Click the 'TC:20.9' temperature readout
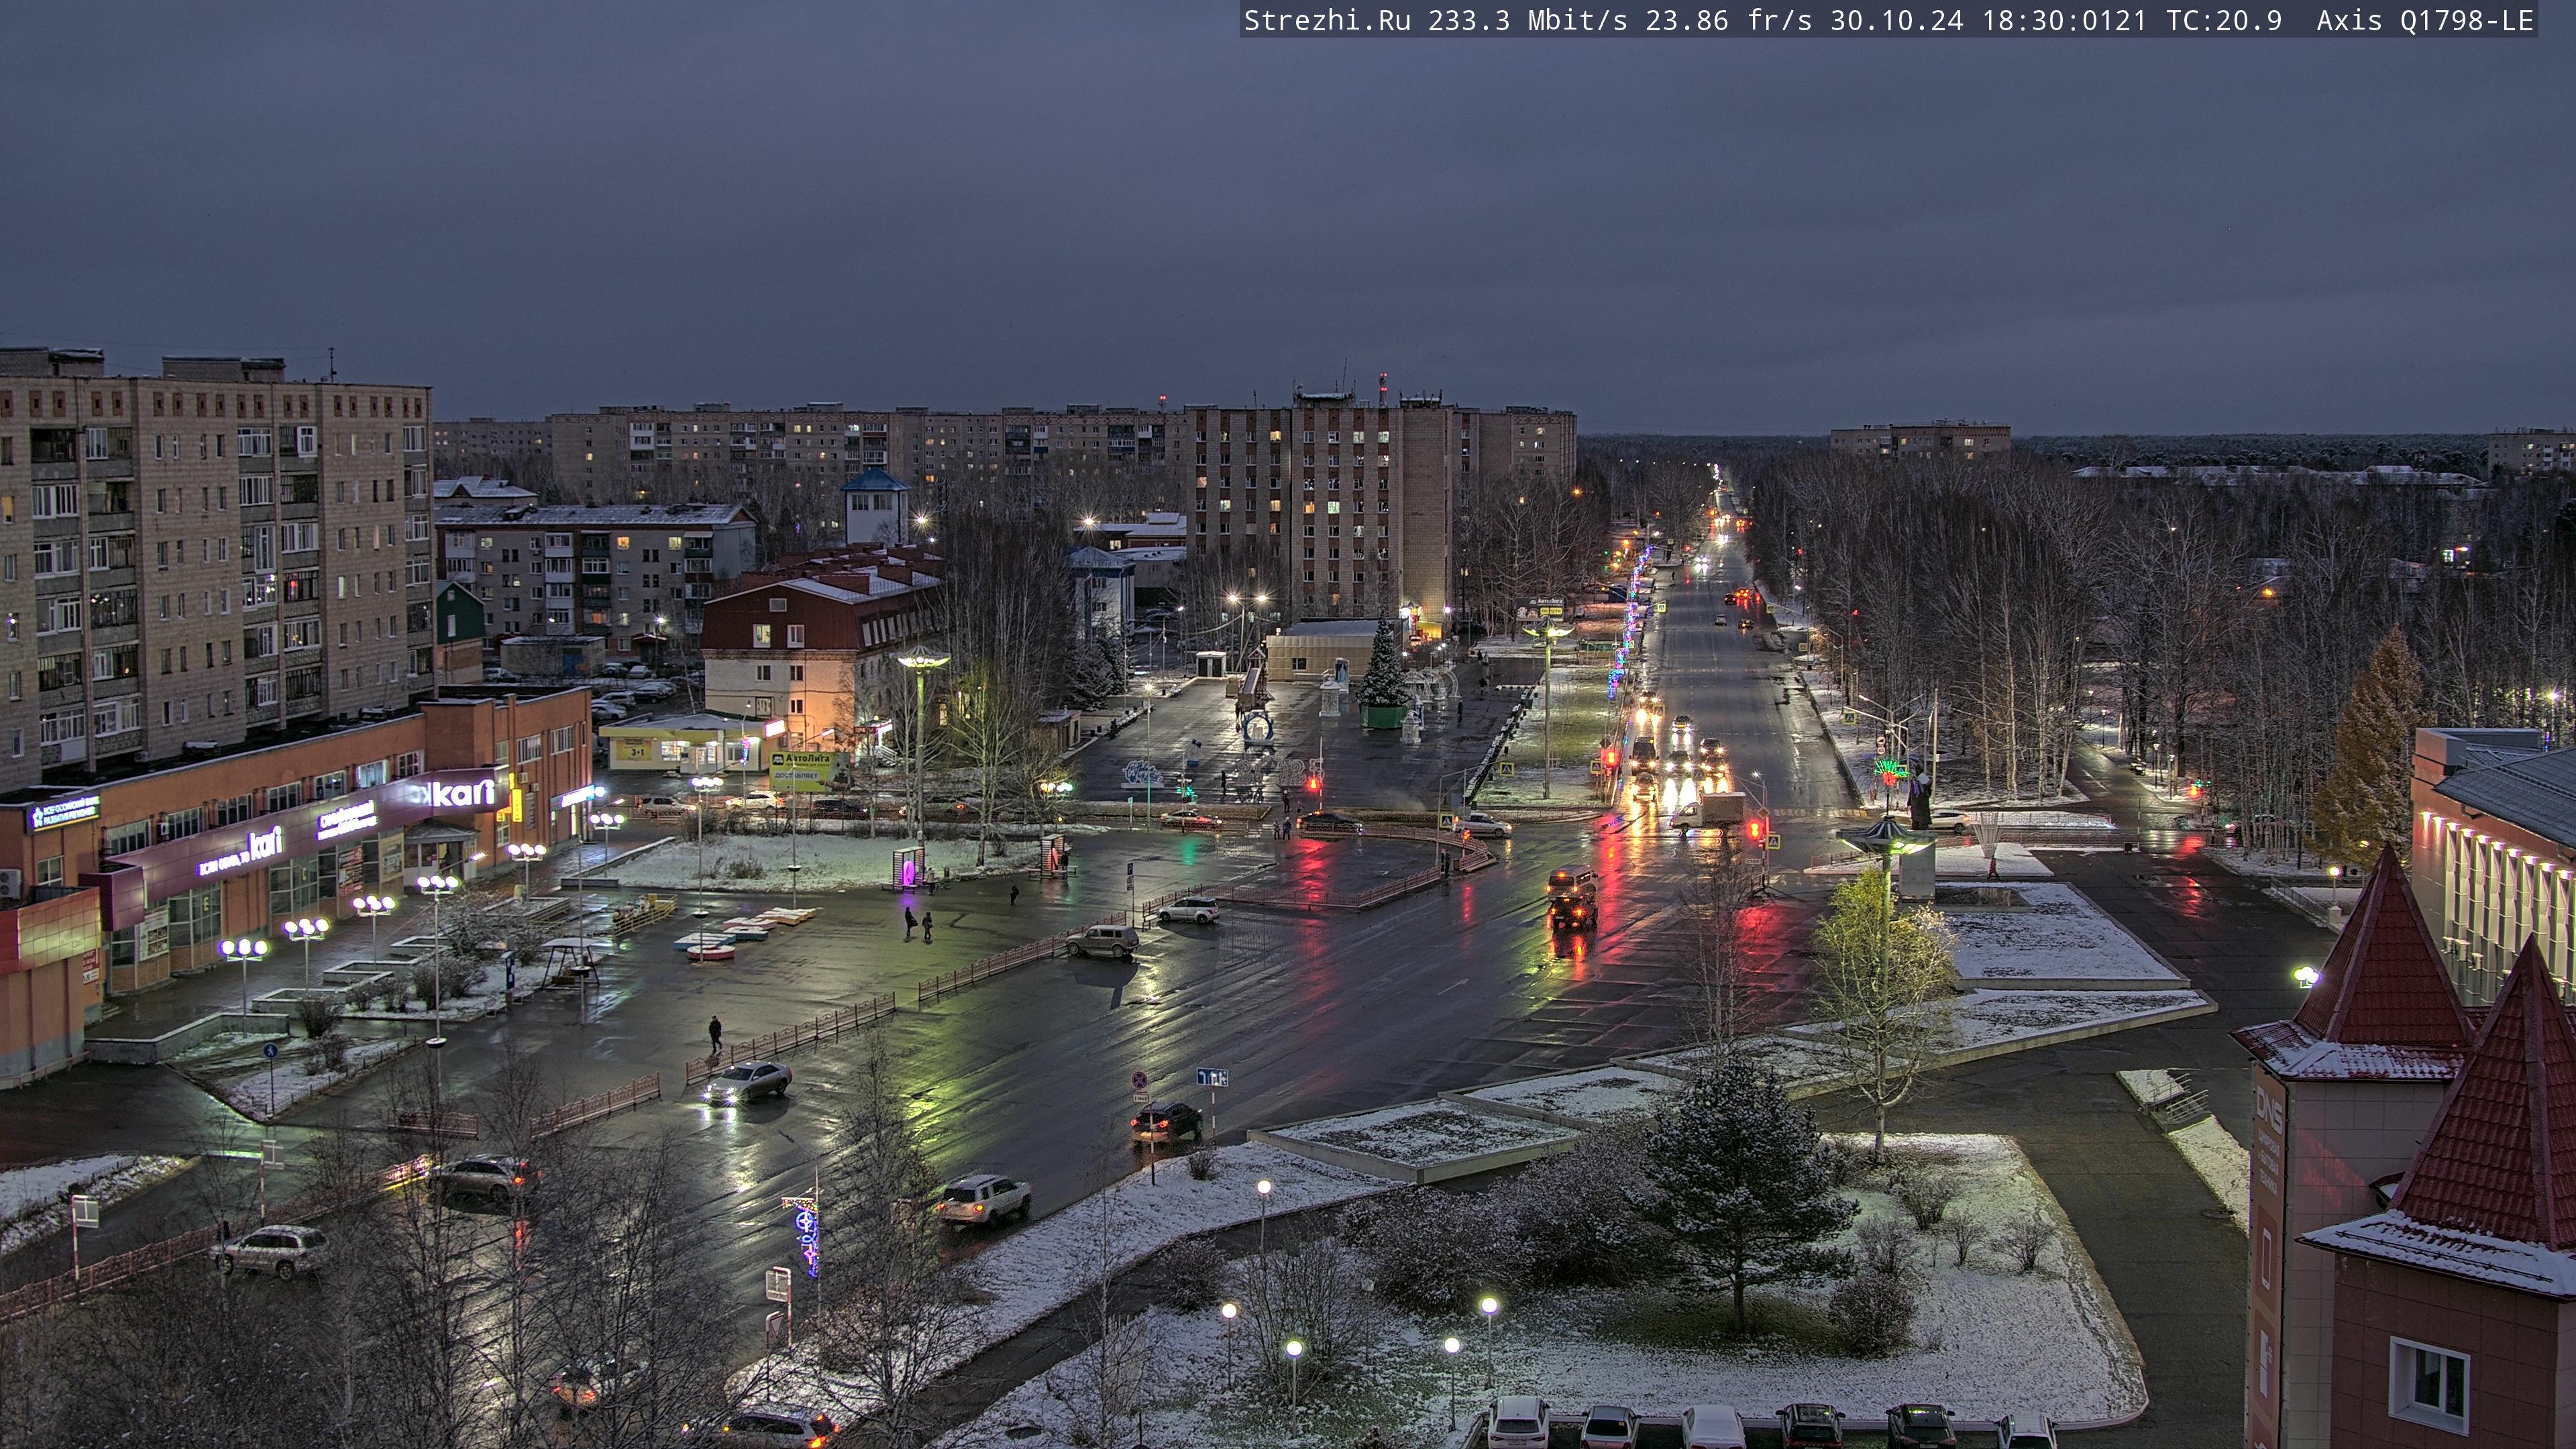2576x1449 pixels. (x=2224, y=21)
